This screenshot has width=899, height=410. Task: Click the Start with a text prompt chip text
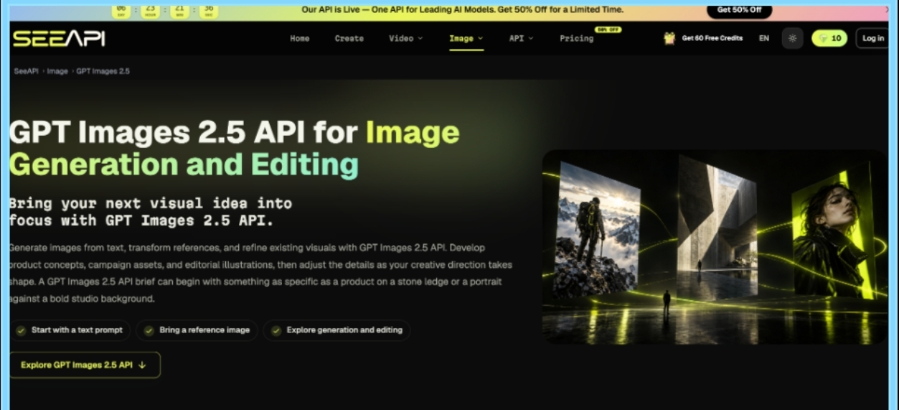coord(77,330)
